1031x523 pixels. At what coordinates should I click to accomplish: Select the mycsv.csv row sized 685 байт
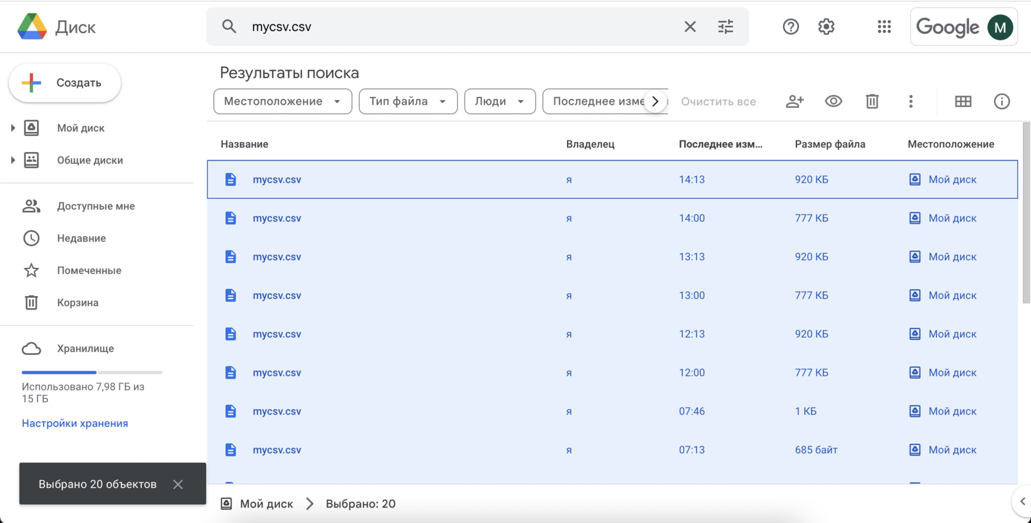pyautogui.click(x=612, y=449)
